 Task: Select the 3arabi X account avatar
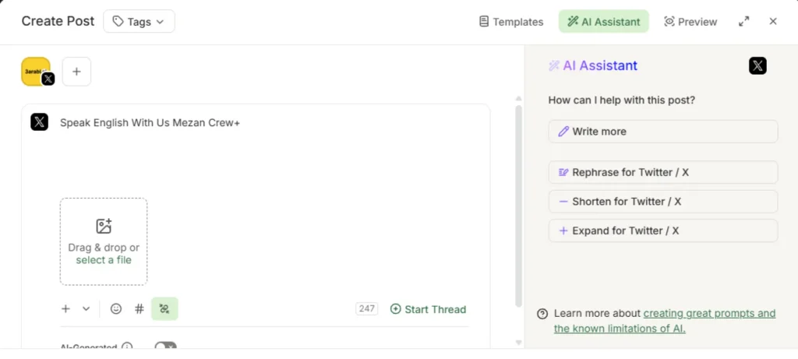36,71
